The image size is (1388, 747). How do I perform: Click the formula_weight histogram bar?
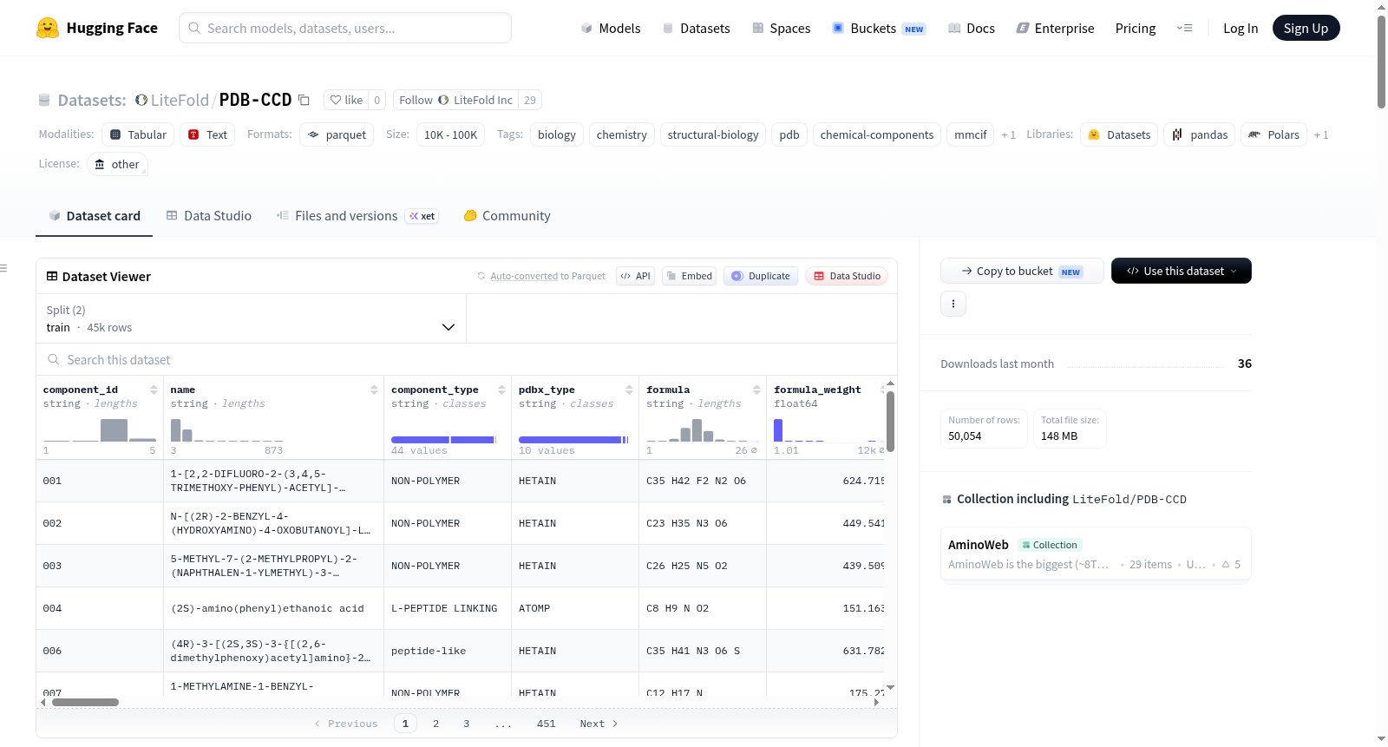point(778,430)
